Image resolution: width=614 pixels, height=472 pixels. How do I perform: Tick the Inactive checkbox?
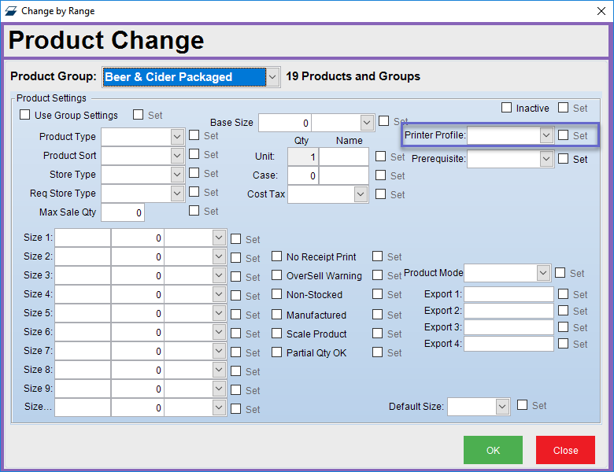click(506, 108)
